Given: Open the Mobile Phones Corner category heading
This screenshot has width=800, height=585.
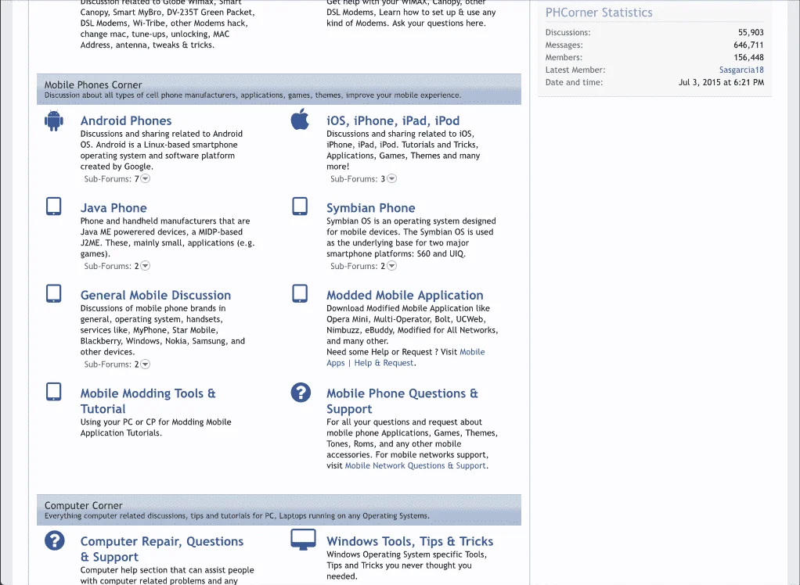Looking at the screenshot, I should tap(93, 84).
